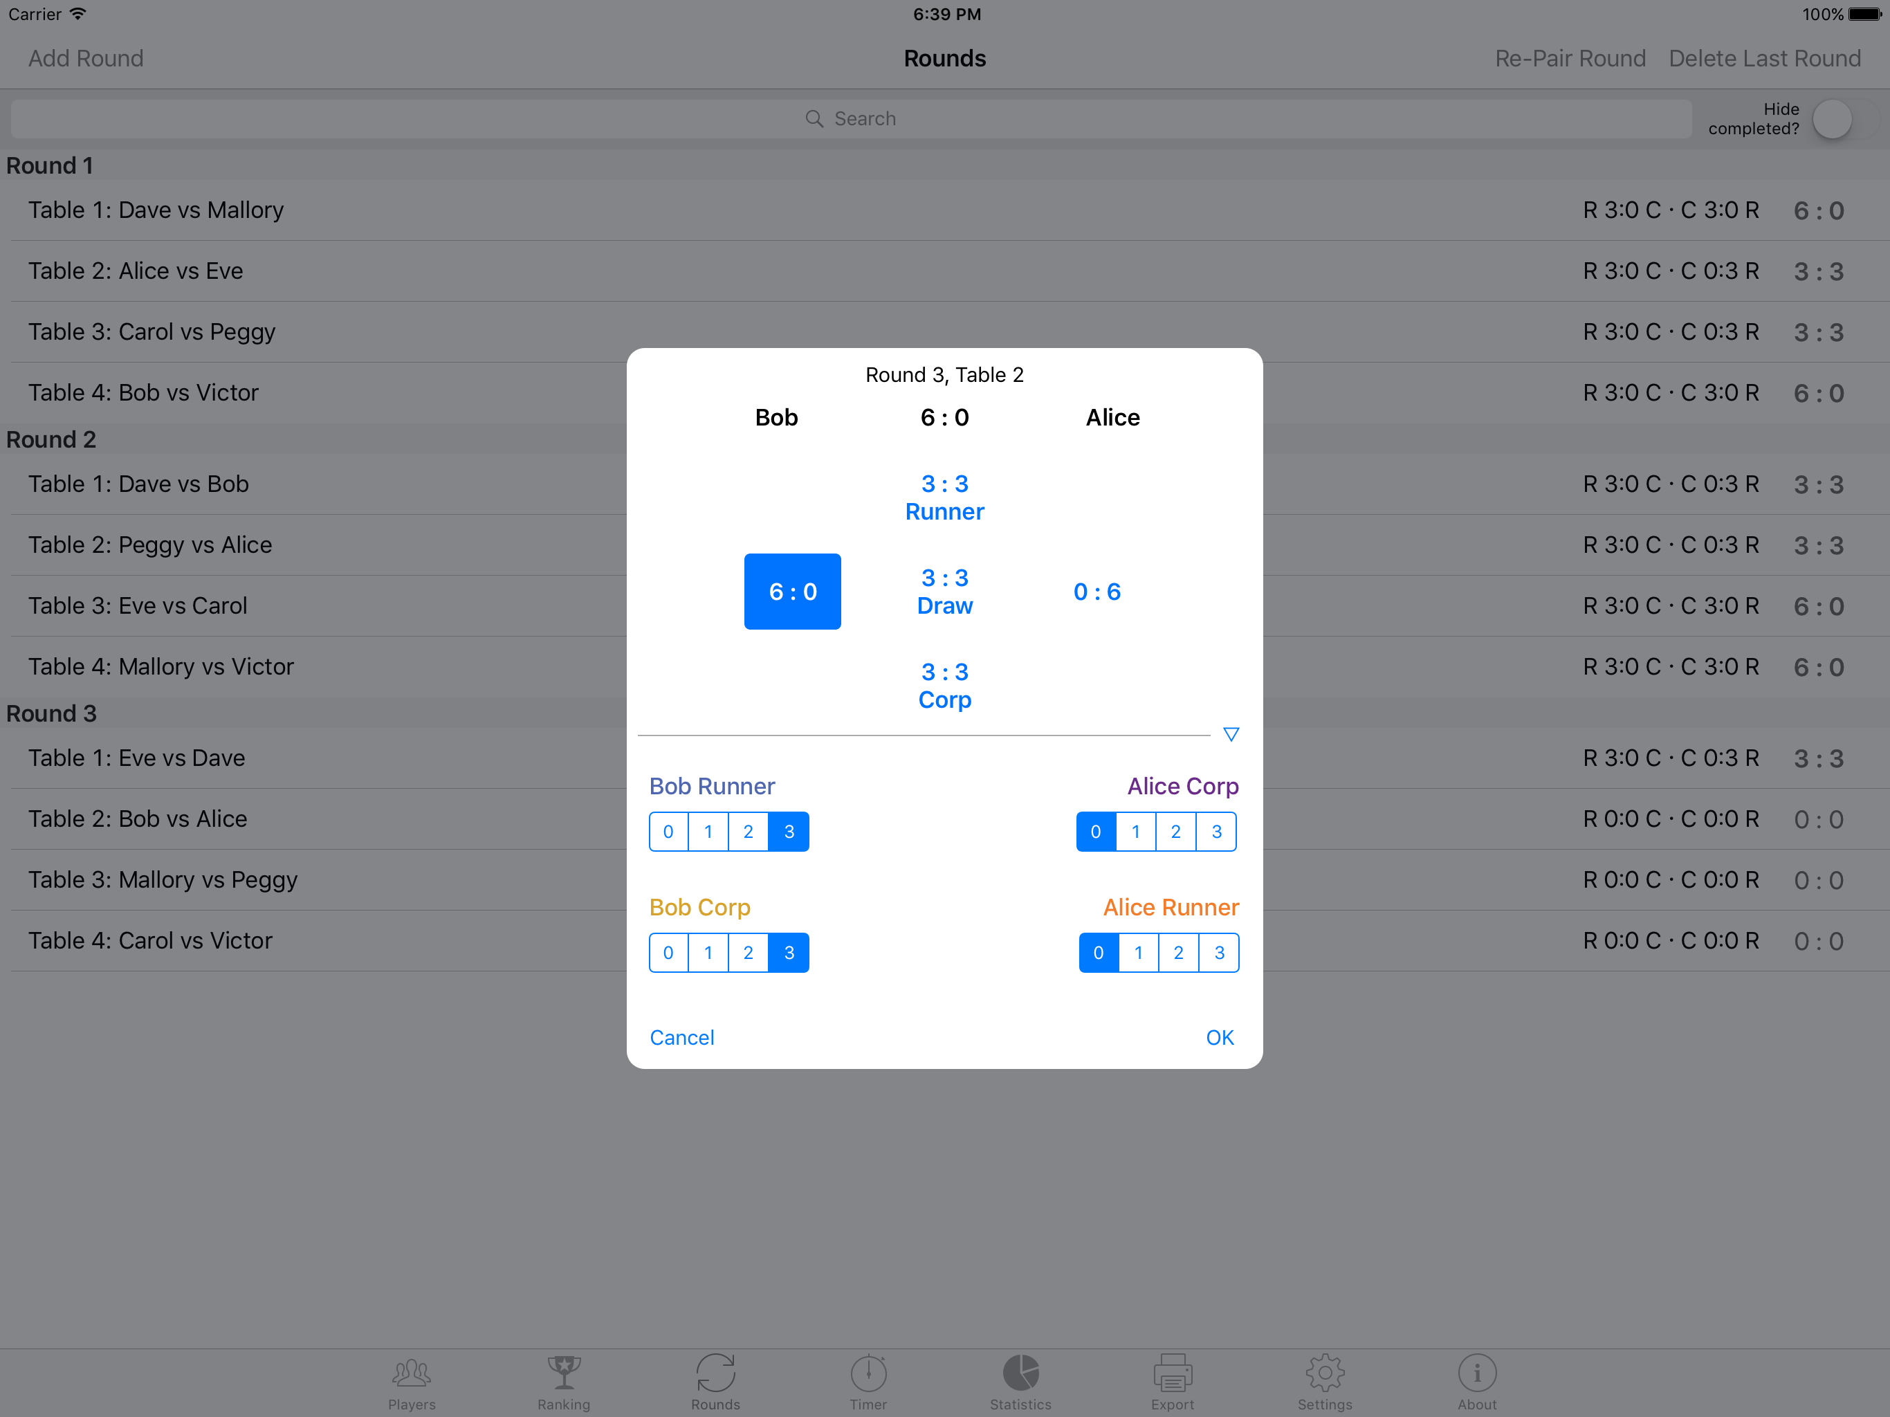The width and height of the screenshot is (1890, 1417).
Task: Open the Ranking trophy icon
Action: coord(564,1373)
